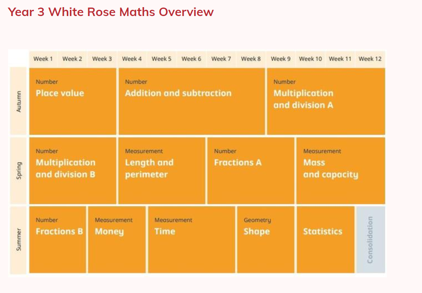Click the Week 12 column header

point(370,59)
